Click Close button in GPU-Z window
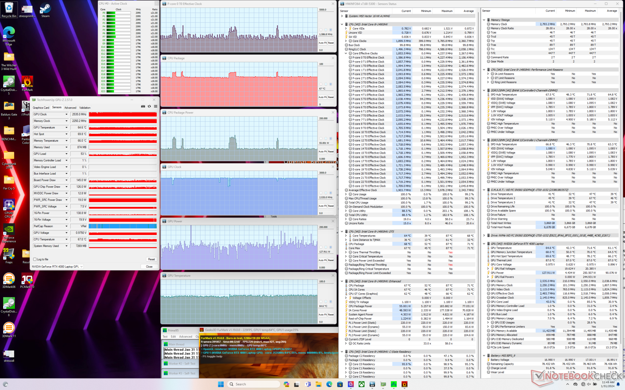 (x=149, y=266)
